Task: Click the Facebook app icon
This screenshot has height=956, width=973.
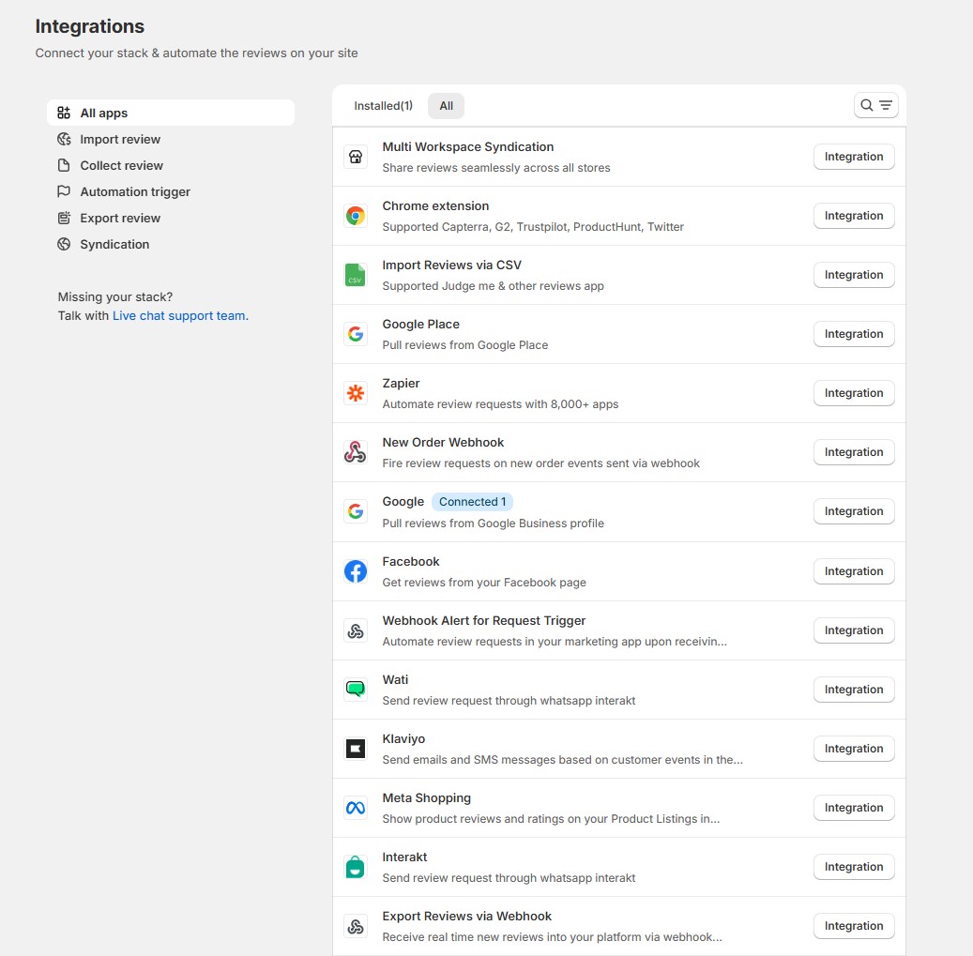Action: pyautogui.click(x=355, y=570)
